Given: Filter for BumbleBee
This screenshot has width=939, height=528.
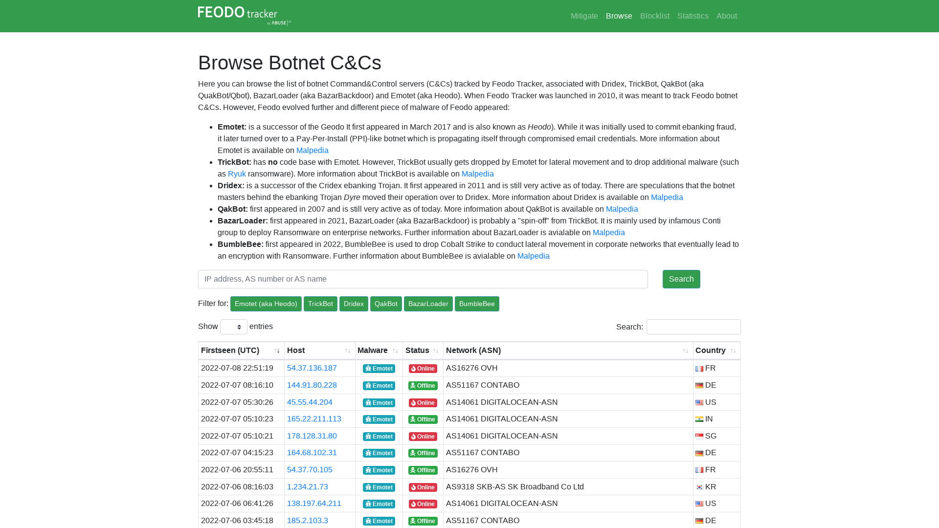Looking at the screenshot, I should pos(477,304).
